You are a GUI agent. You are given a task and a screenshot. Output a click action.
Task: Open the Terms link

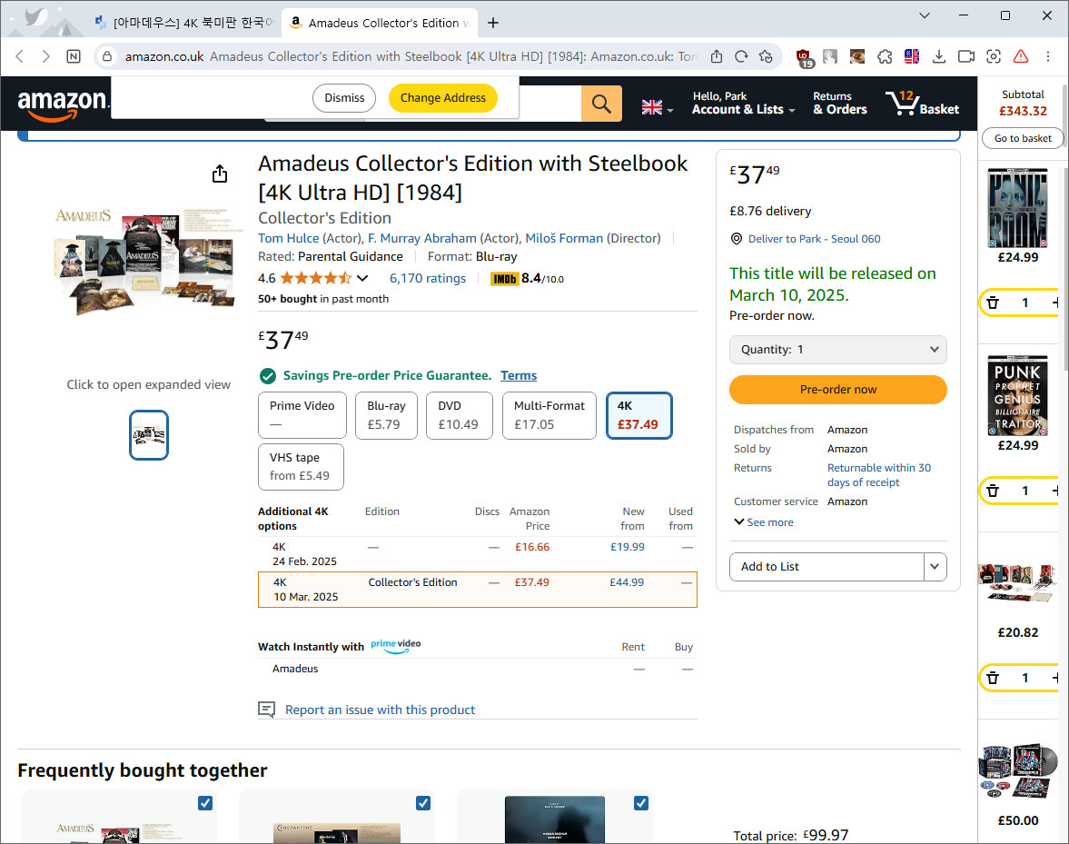click(x=519, y=375)
